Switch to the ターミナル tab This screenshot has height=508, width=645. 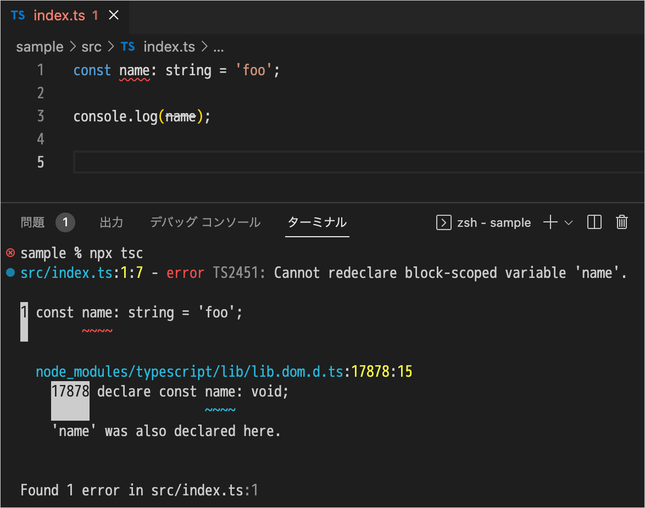pos(317,222)
